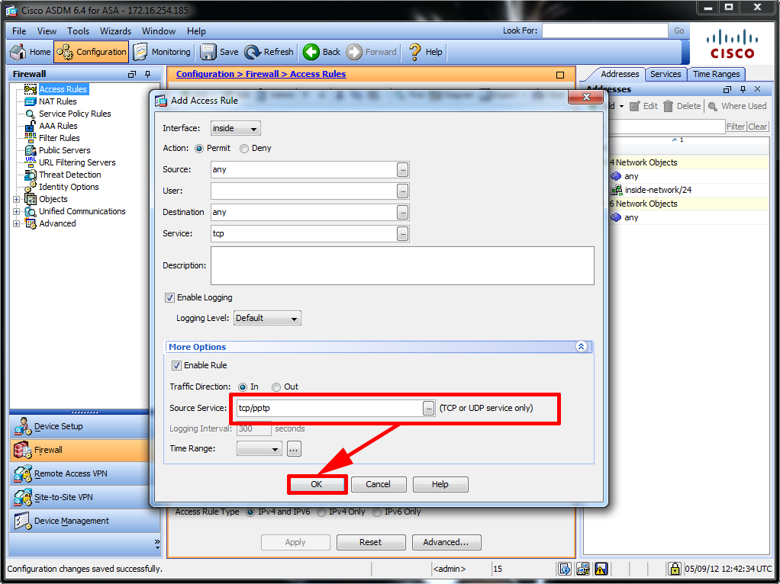Image resolution: width=780 pixels, height=584 pixels.
Task: Browse Destination with ellipsis button
Action: 403,212
